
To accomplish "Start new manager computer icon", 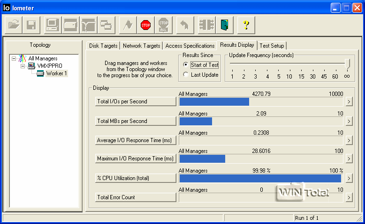I will tap(53, 25).
